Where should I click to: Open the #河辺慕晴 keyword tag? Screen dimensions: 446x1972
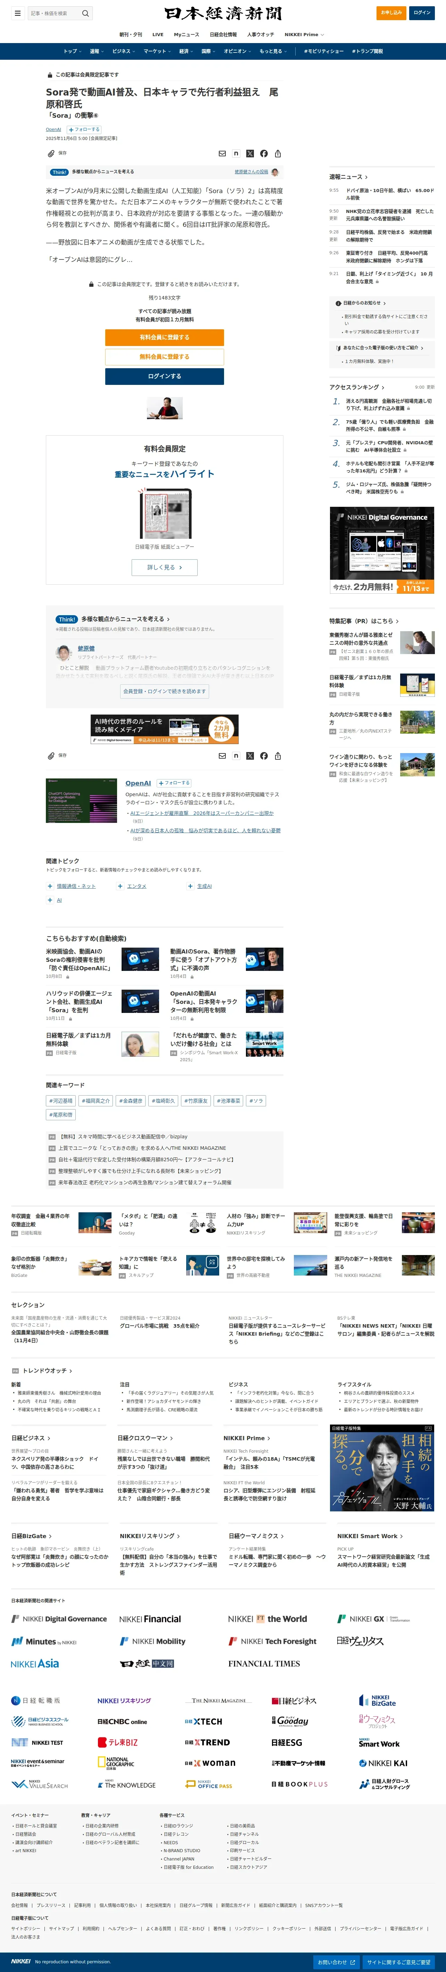(61, 1101)
